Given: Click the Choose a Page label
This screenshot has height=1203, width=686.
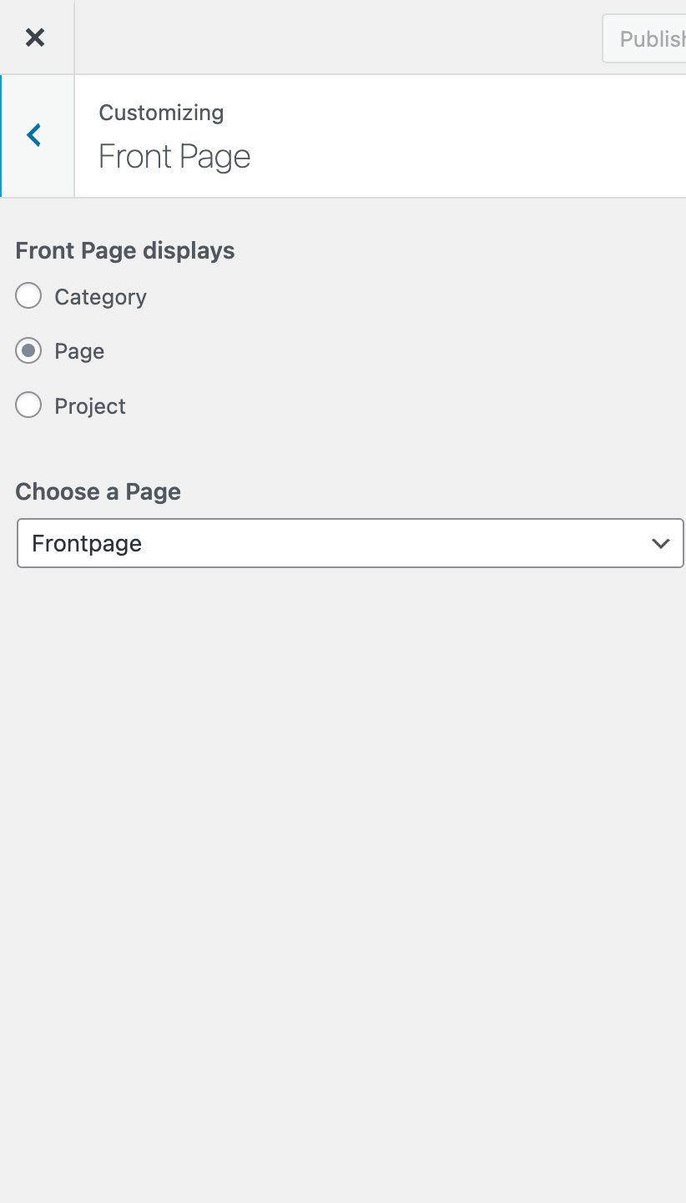Looking at the screenshot, I should pyautogui.click(x=98, y=491).
